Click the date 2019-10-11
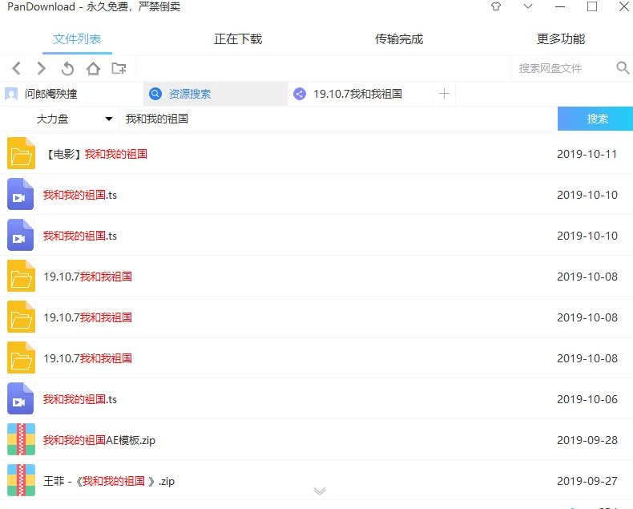Viewport: 633px width, 509px height. pyautogui.click(x=587, y=154)
